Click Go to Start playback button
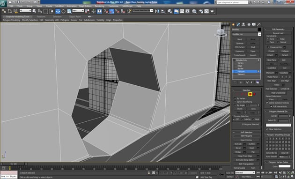Viewport: 295px width, 179px height. pyautogui.click(x=258, y=172)
